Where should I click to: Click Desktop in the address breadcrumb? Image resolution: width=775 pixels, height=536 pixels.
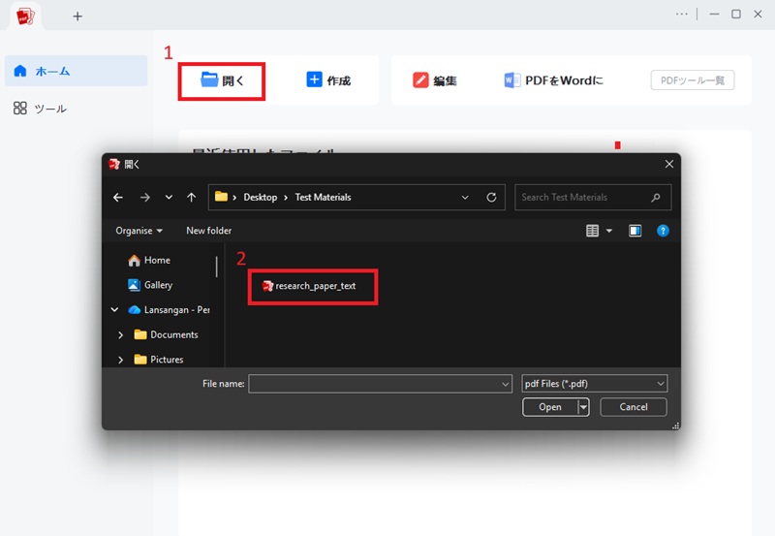pos(260,198)
